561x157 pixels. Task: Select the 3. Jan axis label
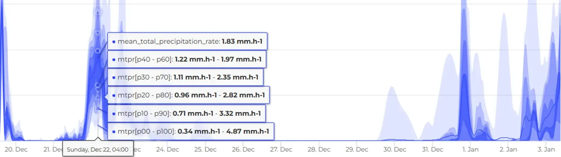click(546, 149)
